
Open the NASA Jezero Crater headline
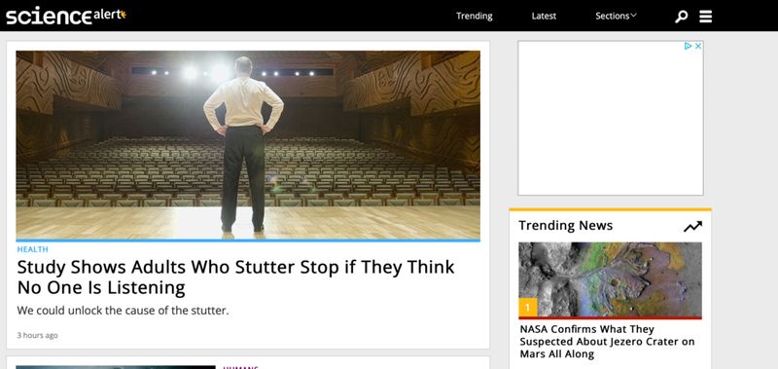click(x=607, y=342)
